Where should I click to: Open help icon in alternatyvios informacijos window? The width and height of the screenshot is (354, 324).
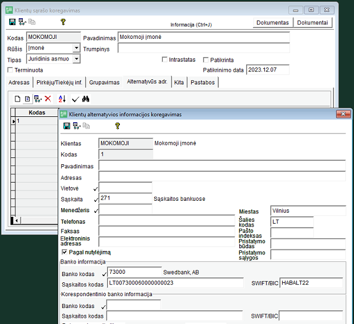coord(118,126)
